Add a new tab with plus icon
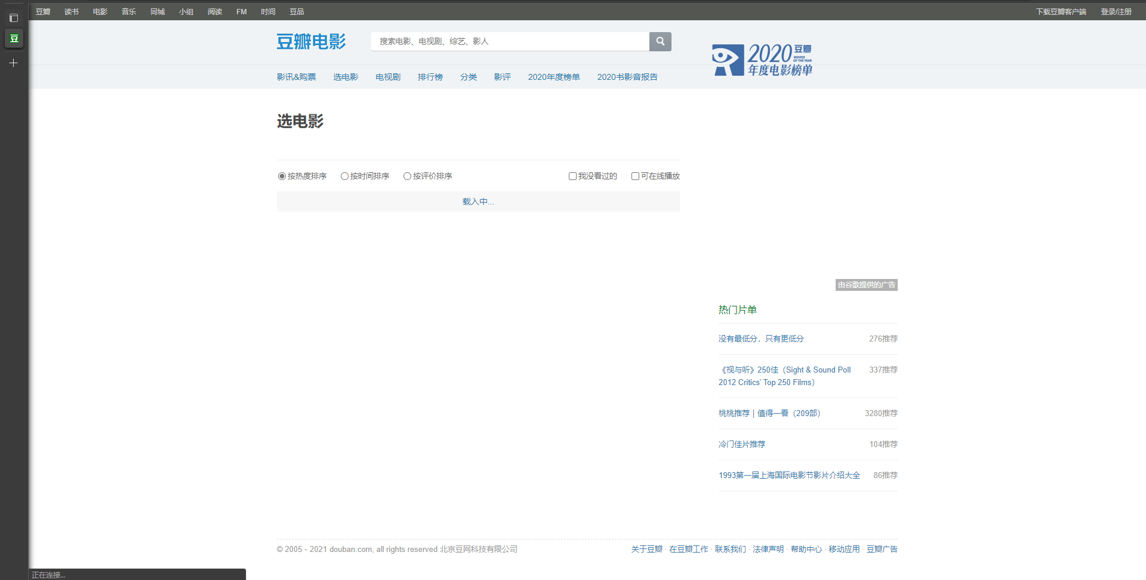This screenshot has height=580, width=1146. tap(14, 63)
